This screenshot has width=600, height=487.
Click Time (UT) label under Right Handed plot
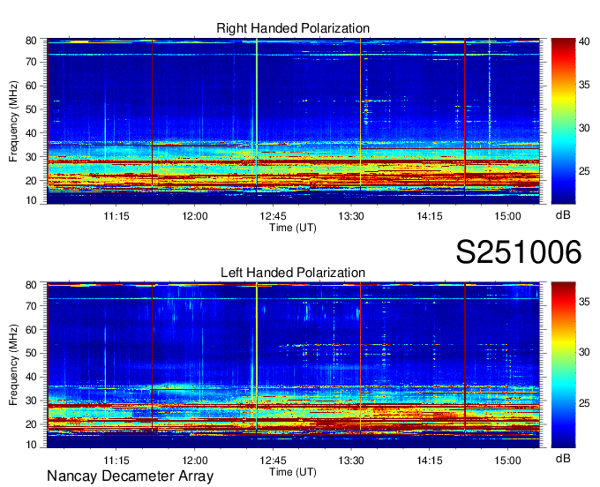point(293,227)
